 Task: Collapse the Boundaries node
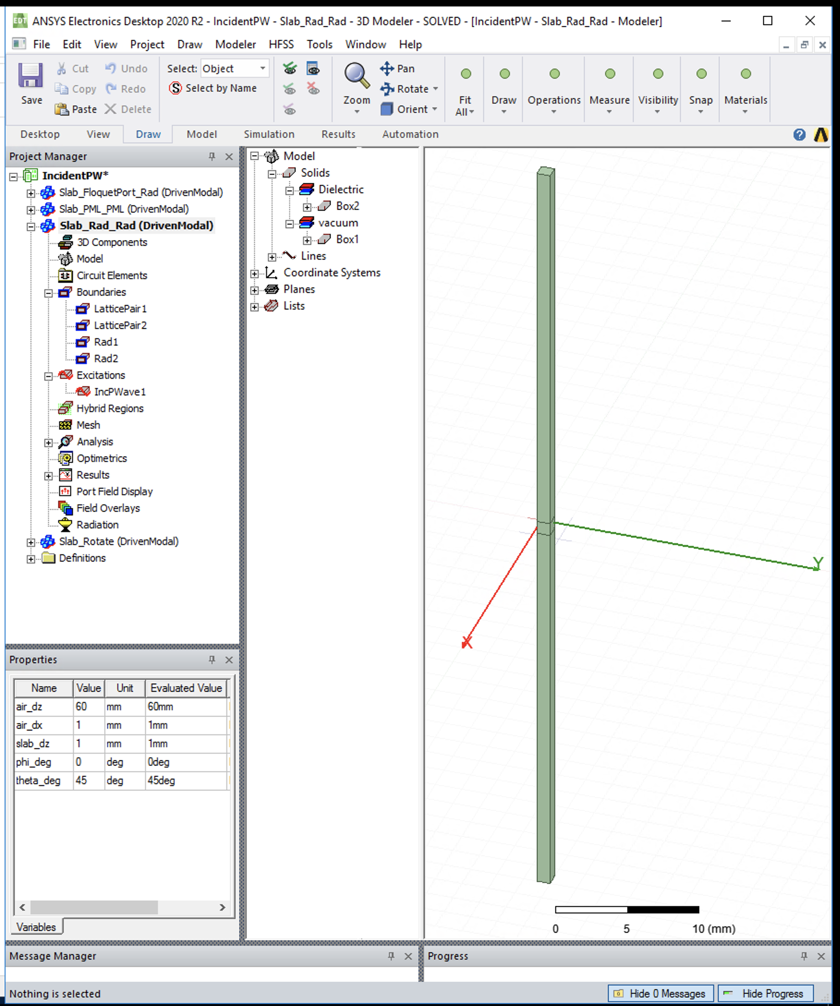(49, 293)
